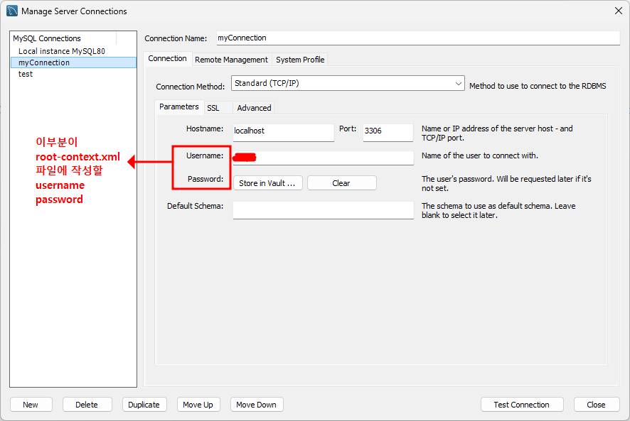The image size is (630, 421).
Task: Click 'Name of the user to connect with.' text
Action: coord(480,155)
